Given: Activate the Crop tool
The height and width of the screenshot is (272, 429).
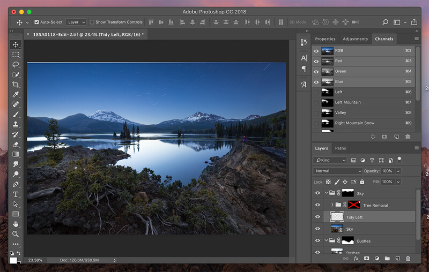Looking at the screenshot, I should click(16, 85).
